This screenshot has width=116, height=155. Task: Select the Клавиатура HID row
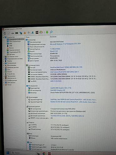45,136
